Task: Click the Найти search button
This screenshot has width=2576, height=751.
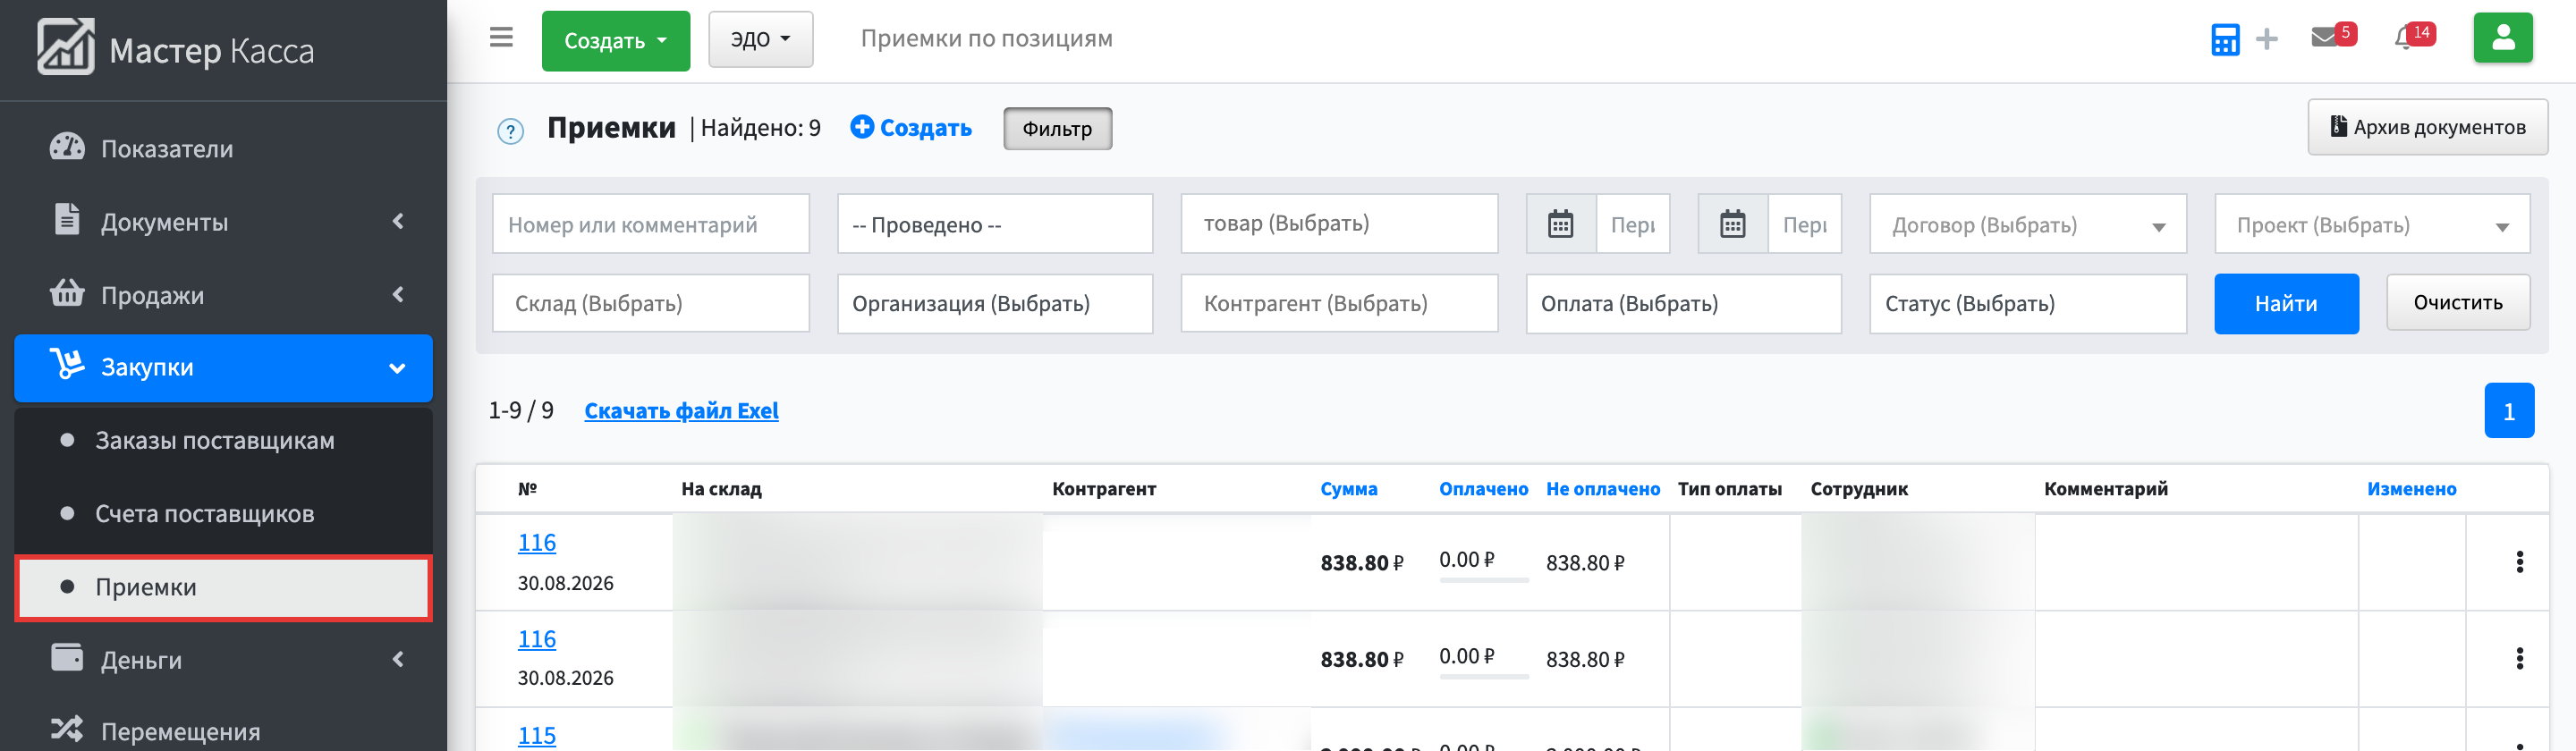Action: click(2285, 303)
